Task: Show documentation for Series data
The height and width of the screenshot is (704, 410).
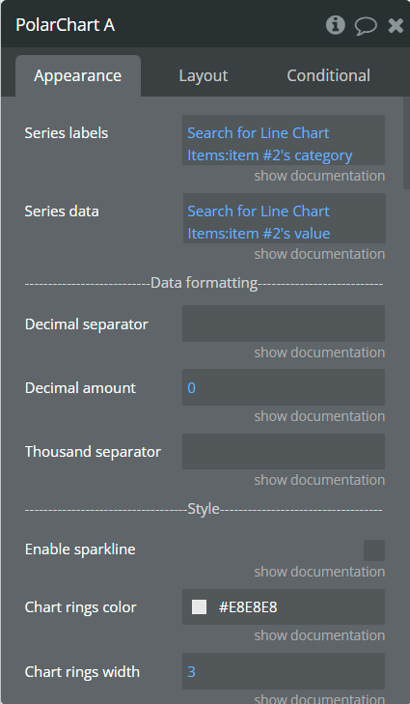Action: 319,254
